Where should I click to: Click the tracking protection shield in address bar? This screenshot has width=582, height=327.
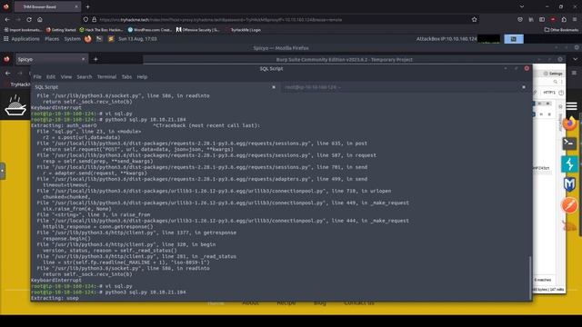click(85, 19)
